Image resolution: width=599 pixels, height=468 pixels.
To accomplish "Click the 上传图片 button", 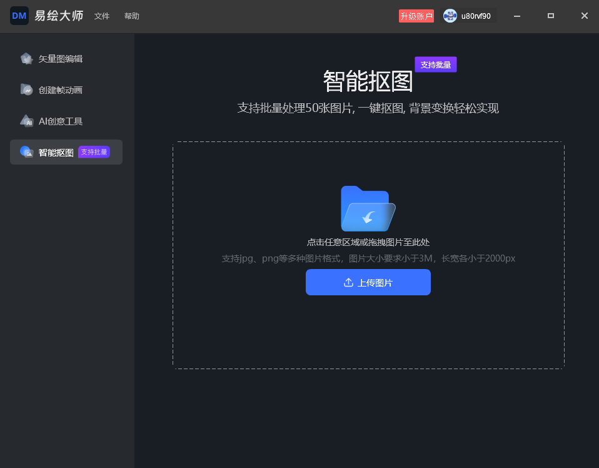I will 368,282.
